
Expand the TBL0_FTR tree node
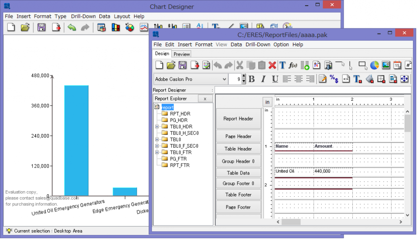[157, 153]
